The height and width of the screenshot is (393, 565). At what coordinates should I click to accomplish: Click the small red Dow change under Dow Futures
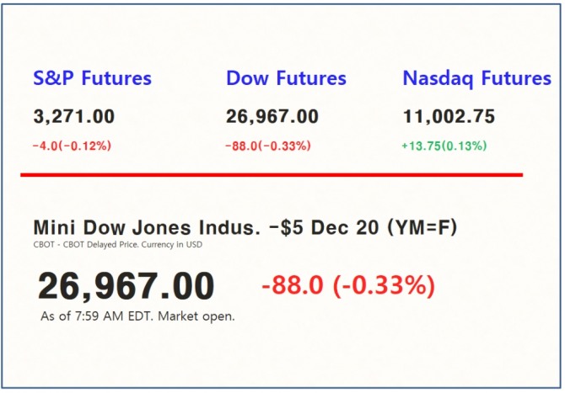coord(268,146)
